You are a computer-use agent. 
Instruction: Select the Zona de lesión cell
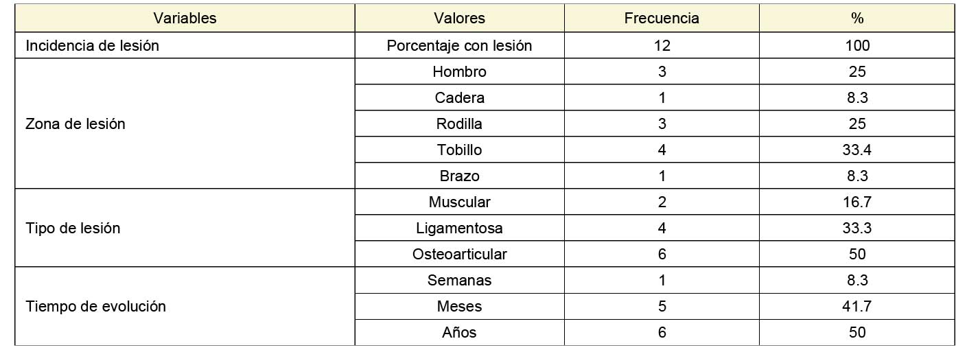[75, 124]
